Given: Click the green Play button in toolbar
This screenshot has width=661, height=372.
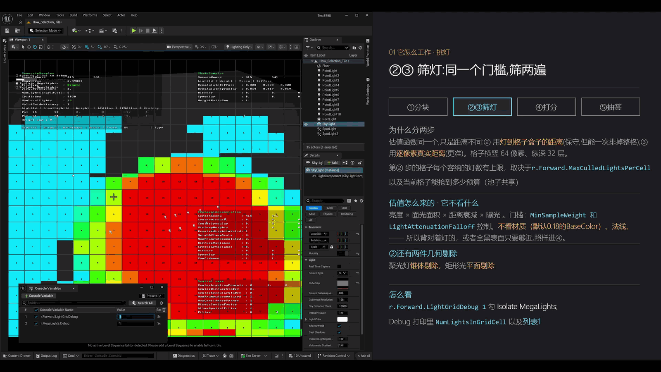Looking at the screenshot, I should click(x=133, y=31).
